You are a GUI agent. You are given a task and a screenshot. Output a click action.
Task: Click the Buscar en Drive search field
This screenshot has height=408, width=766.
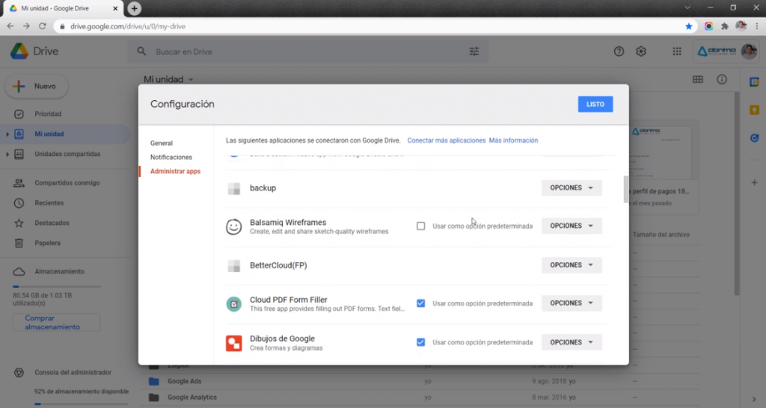coord(307,52)
